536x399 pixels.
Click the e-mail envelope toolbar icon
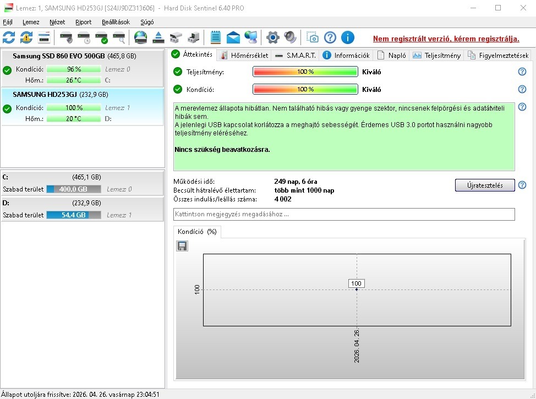point(233,37)
